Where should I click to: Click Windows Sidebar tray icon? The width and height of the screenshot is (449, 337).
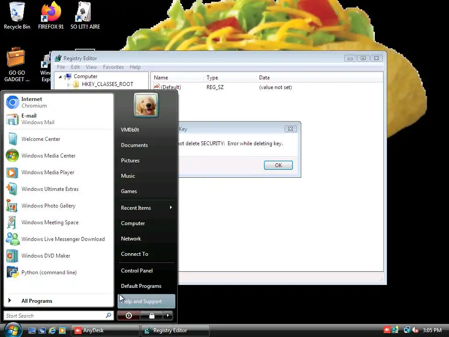395,330
